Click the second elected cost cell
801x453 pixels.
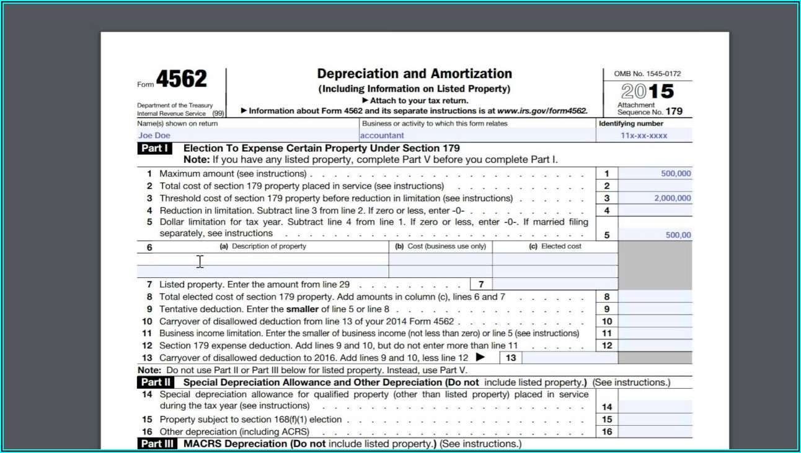click(555, 271)
